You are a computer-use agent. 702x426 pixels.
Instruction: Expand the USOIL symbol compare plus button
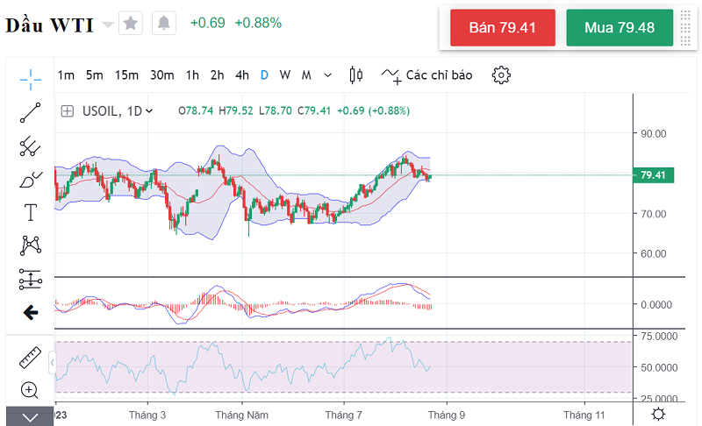coord(67,111)
